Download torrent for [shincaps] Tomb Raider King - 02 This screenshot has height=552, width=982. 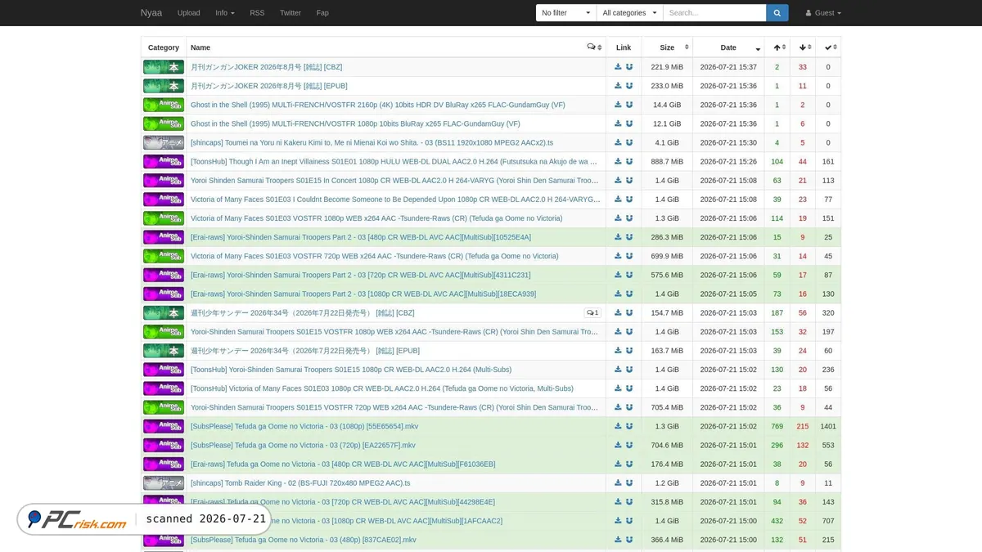click(618, 483)
